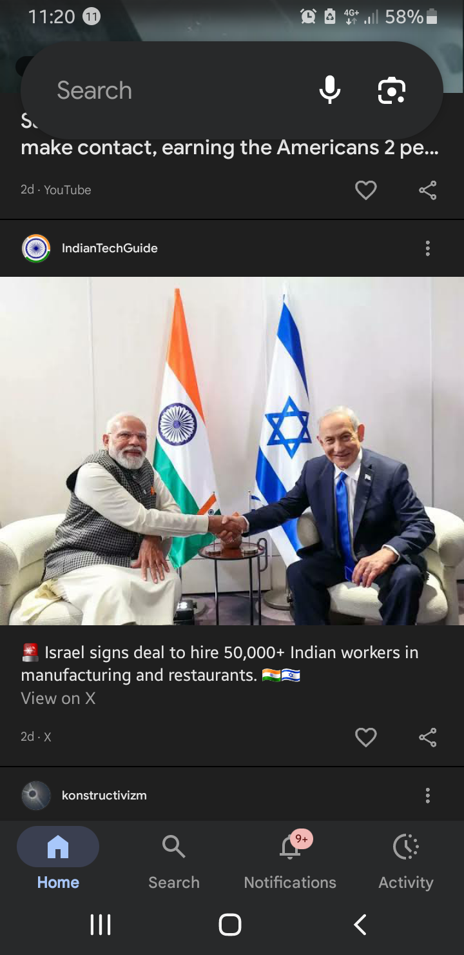
Task: Select the Home tab
Action: coord(58,859)
